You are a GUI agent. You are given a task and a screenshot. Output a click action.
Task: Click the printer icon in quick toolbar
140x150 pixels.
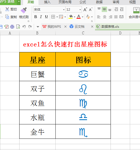tap(12, 27)
